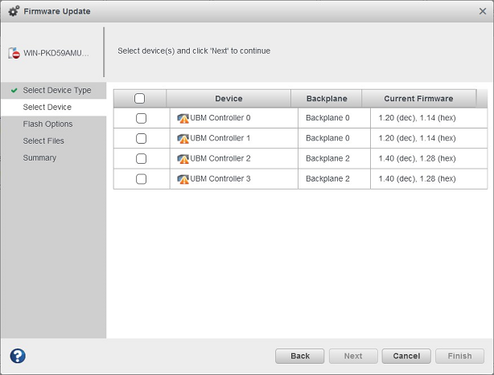
Task: Toggle the select-all checkbox in table header
Action: click(140, 99)
